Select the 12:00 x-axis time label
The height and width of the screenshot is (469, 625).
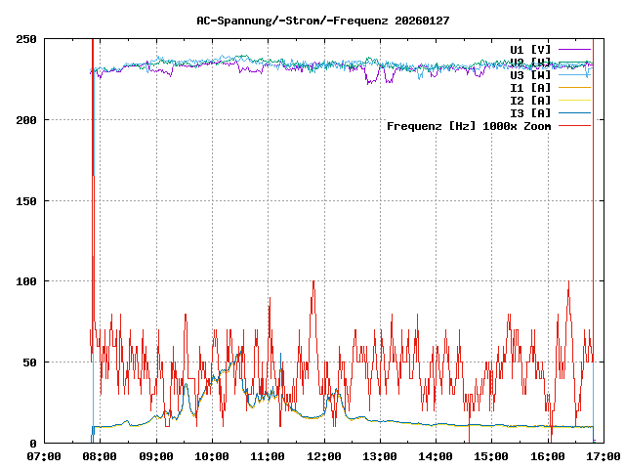tap(323, 456)
